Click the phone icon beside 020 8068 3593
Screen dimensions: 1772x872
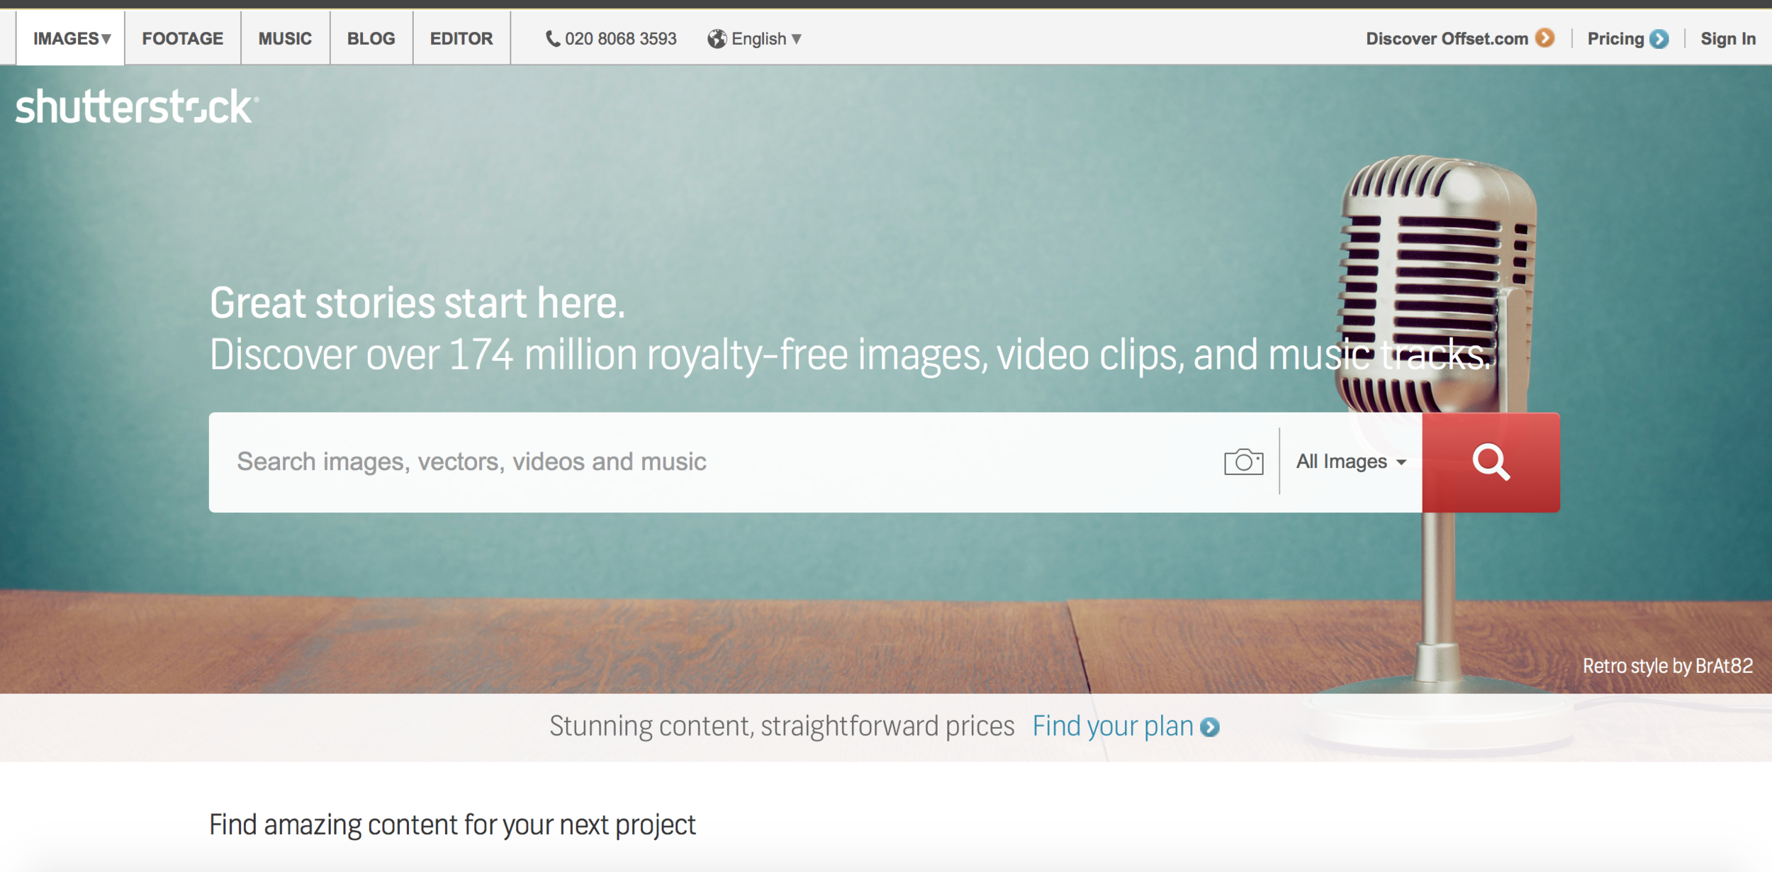[x=552, y=39]
